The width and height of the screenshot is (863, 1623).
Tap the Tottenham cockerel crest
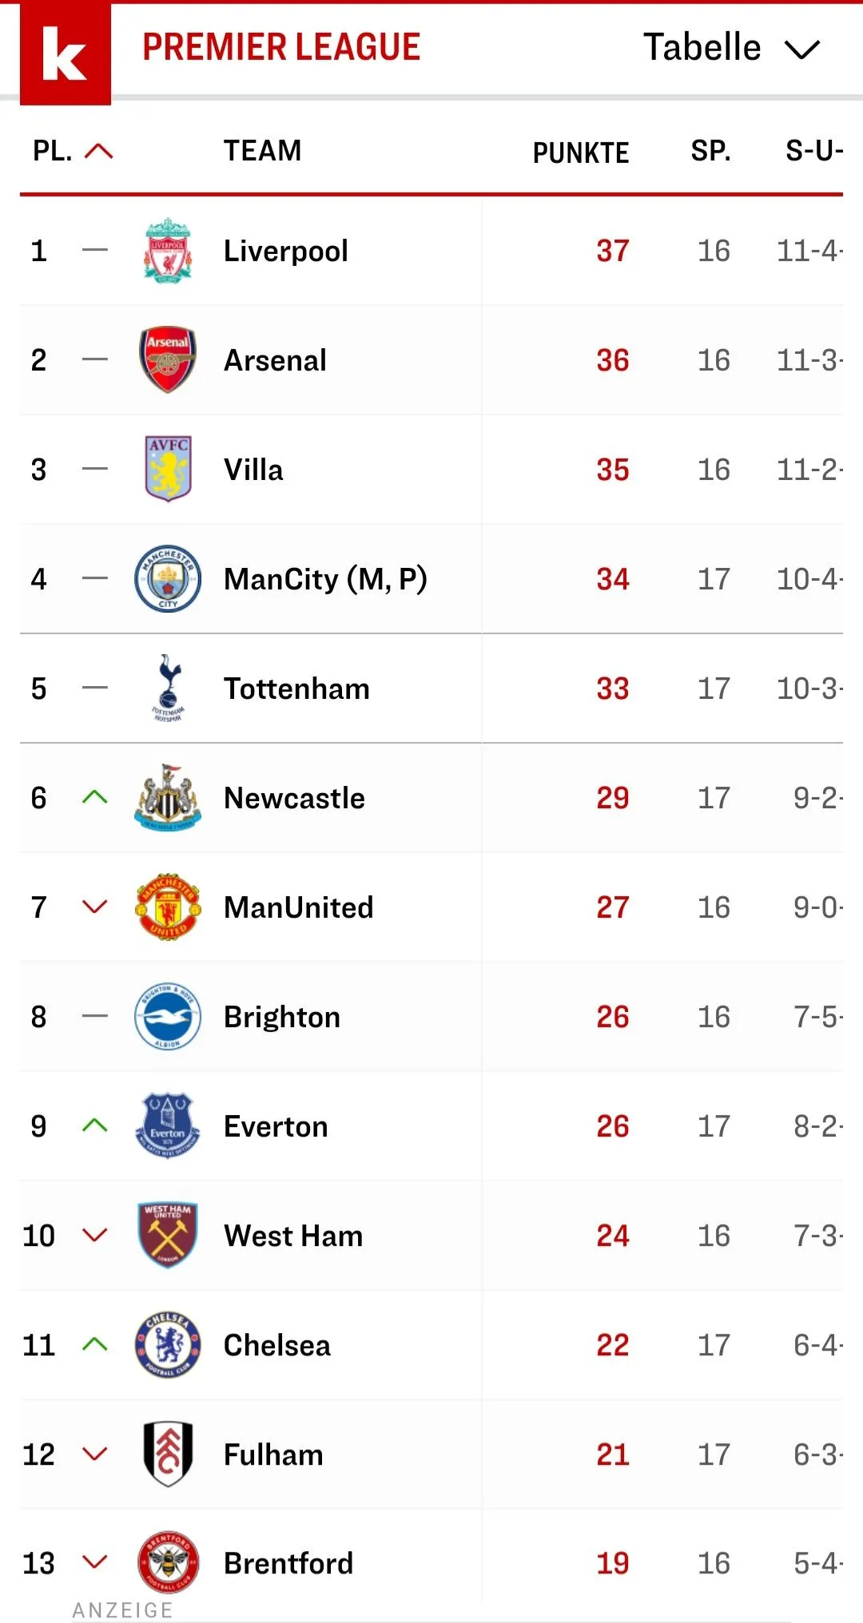tap(168, 688)
